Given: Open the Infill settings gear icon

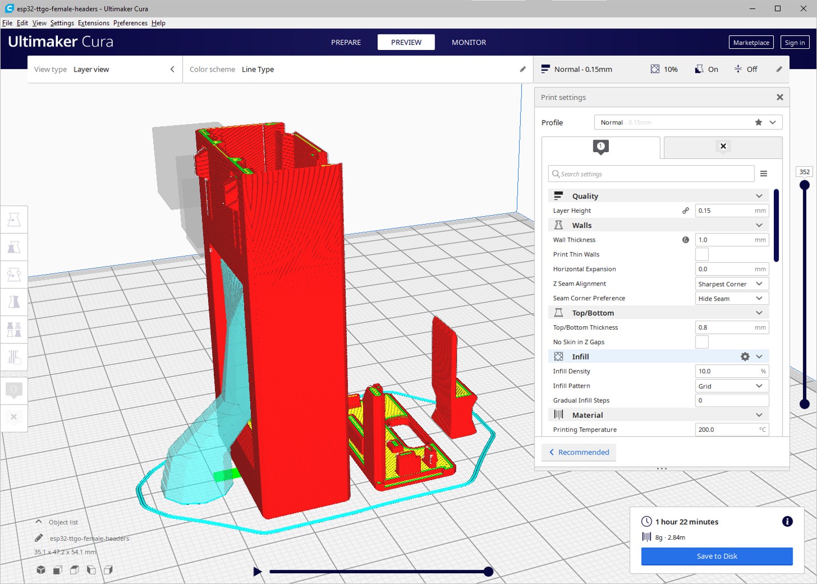Looking at the screenshot, I should tap(745, 356).
